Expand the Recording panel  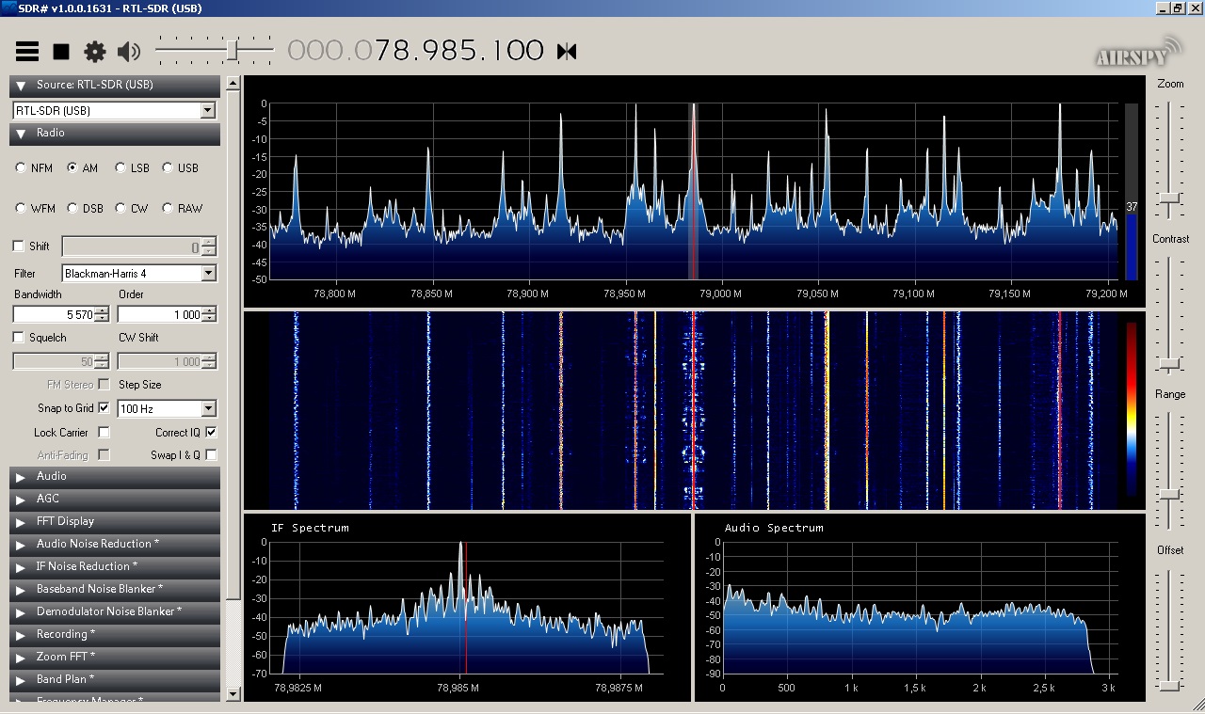click(115, 635)
